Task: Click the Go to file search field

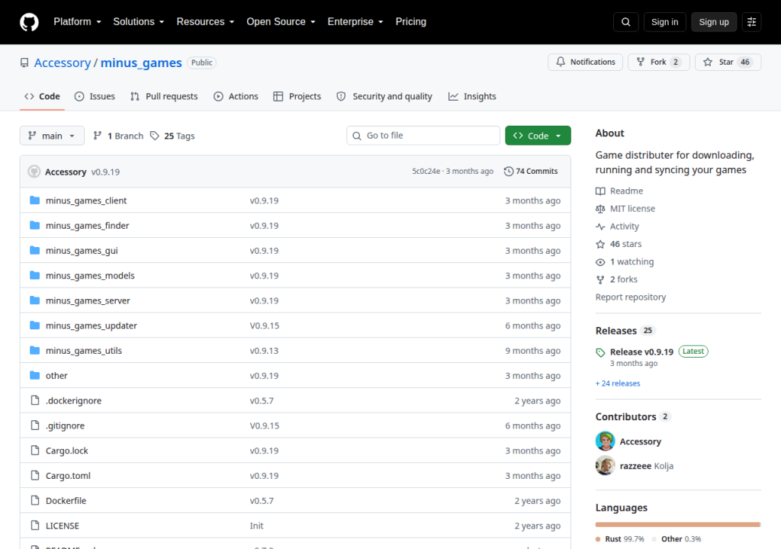Action: click(x=423, y=136)
